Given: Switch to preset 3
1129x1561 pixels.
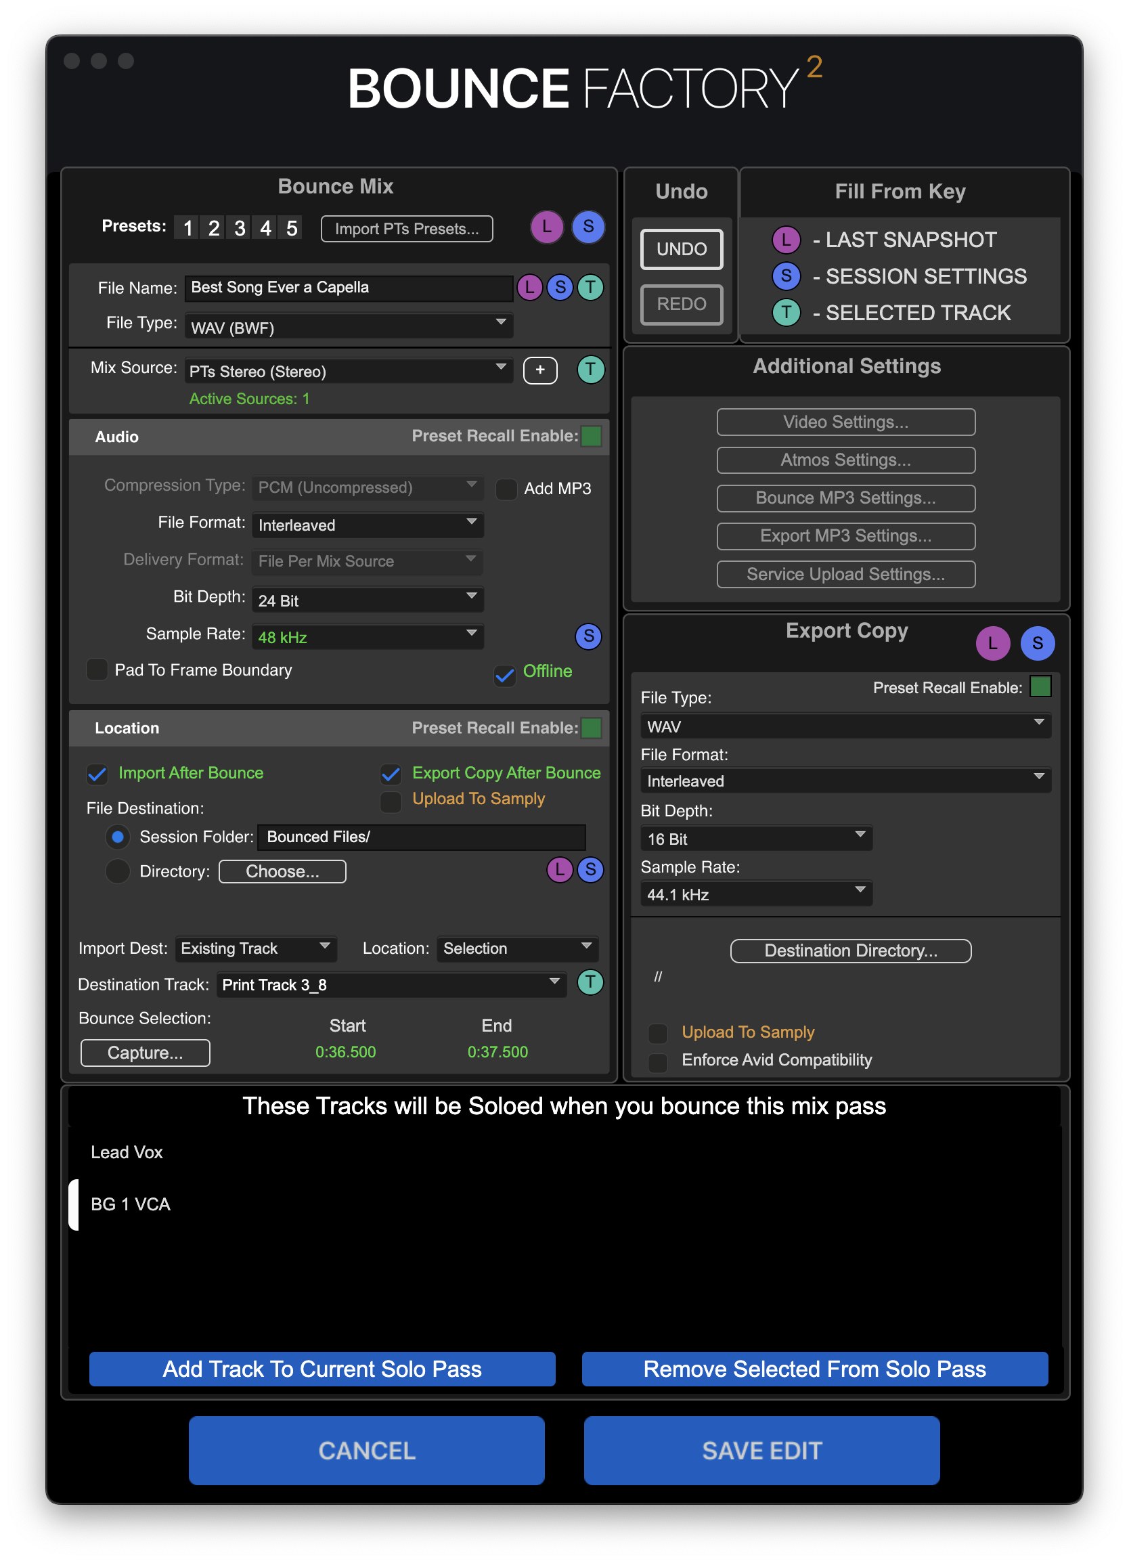Looking at the screenshot, I should coord(239,228).
